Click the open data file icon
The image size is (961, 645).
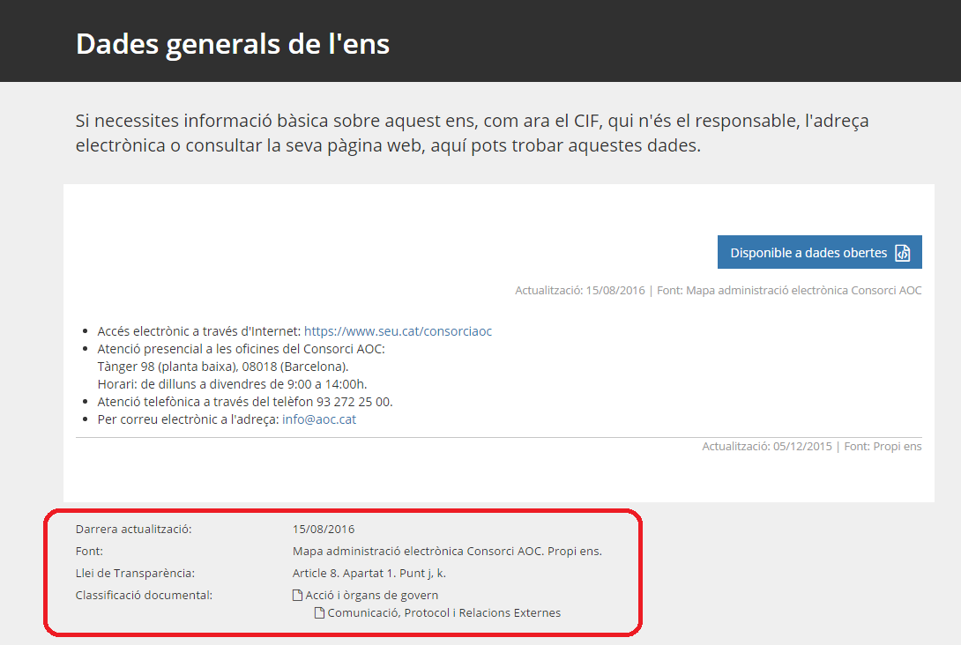point(902,253)
